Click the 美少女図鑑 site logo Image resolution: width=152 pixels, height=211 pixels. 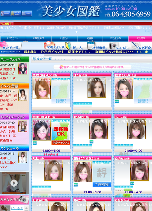pos(71,11)
